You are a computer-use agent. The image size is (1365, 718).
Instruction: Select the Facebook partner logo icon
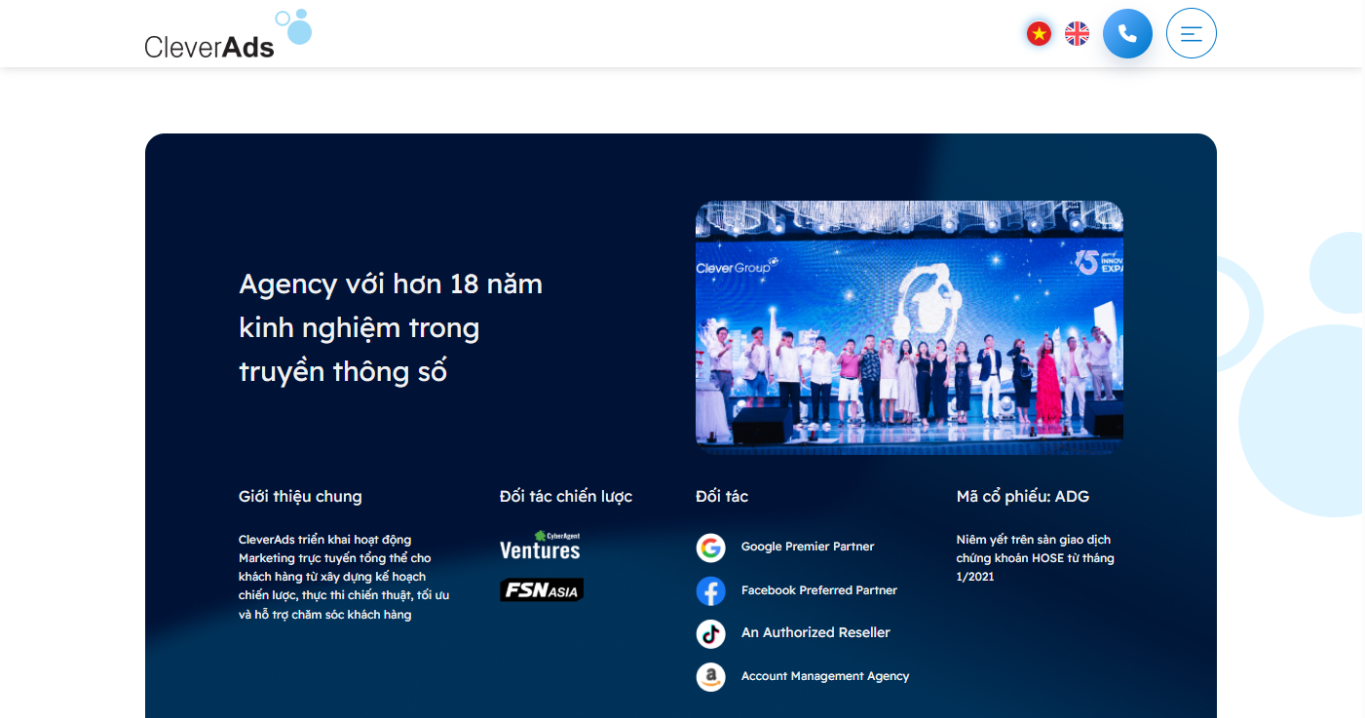(x=710, y=590)
